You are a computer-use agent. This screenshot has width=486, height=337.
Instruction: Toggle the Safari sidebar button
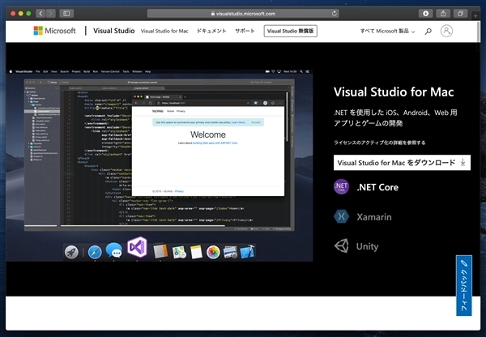[66, 13]
